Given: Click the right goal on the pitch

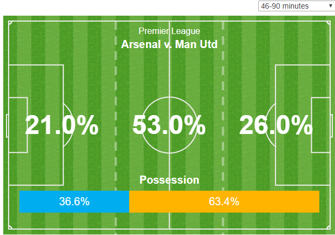Looking at the screenshot, I should [332, 126].
